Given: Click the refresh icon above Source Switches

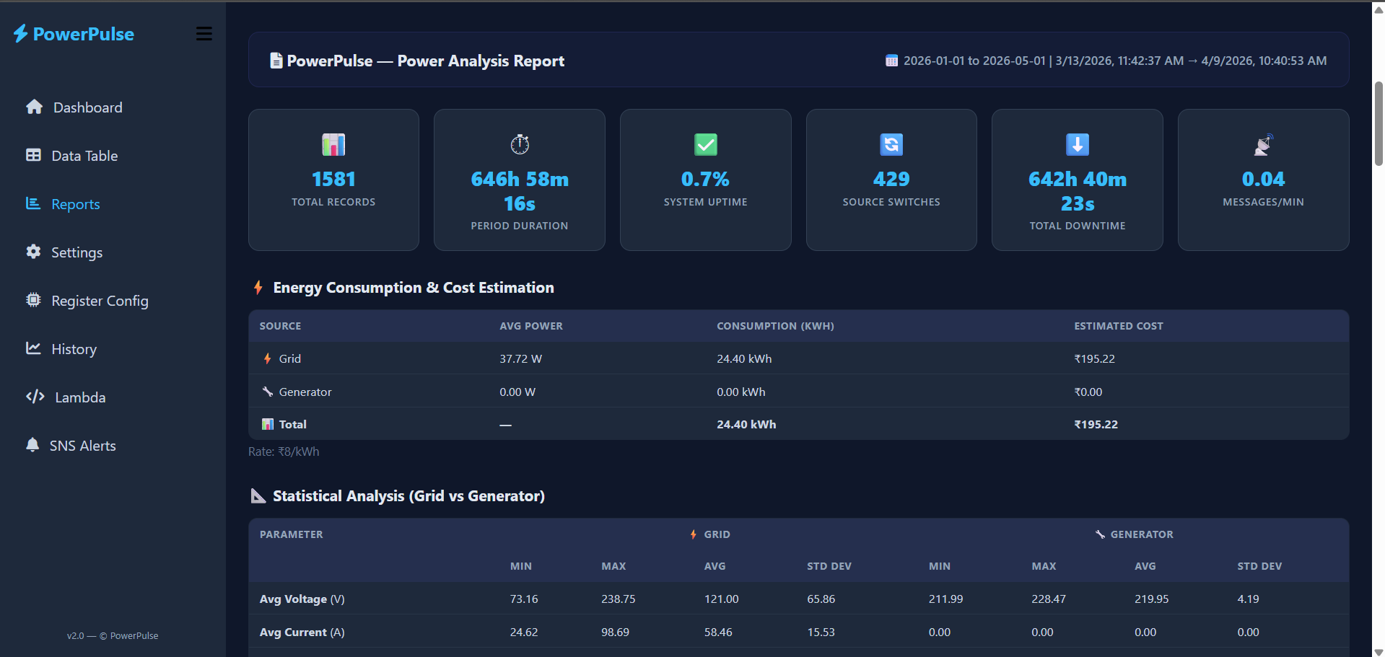Looking at the screenshot, I should coord(891,144).
